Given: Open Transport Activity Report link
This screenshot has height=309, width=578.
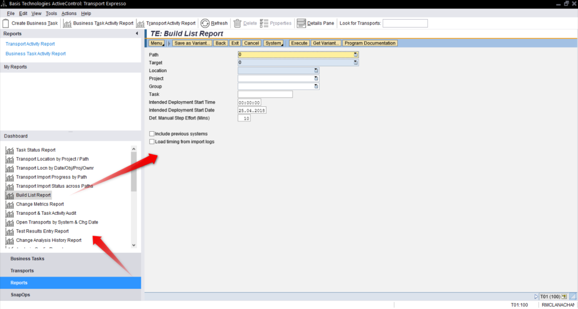Looking at the screenshot, I should coord(30,44).
